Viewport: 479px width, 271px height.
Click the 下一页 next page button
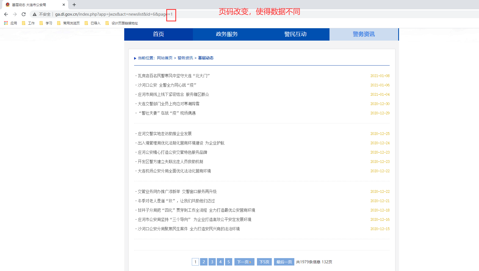(x=244, y=262)
